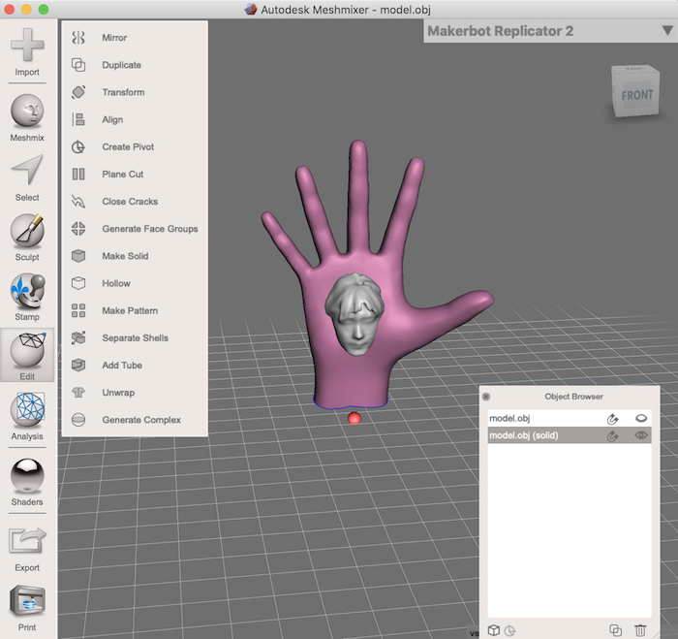Pick the Hollow entry
678x639 pixels.
135,283
